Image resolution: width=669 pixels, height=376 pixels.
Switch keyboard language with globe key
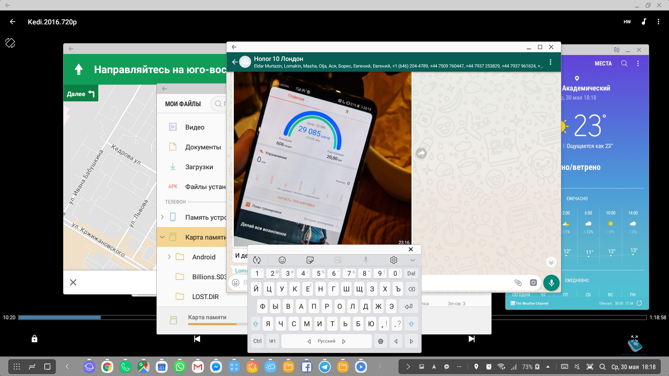(380, 341)
